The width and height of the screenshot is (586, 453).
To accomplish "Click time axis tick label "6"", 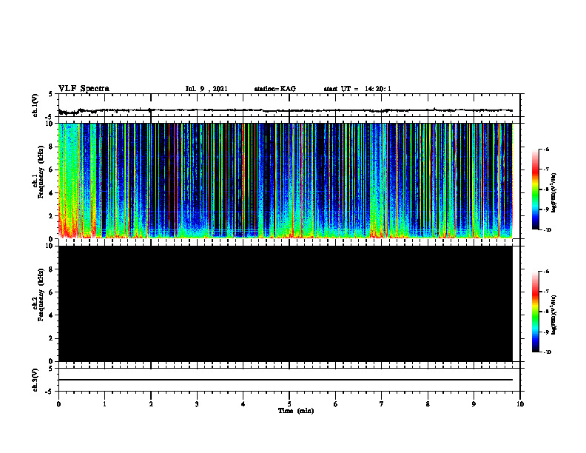I will [336, 404].
